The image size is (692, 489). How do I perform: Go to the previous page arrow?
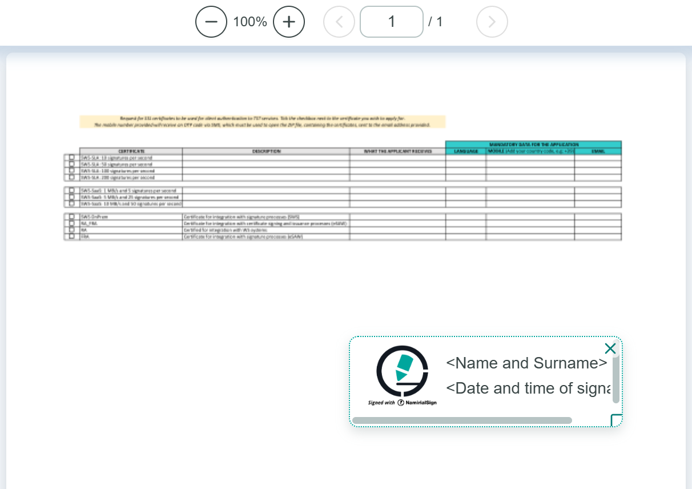click(x=339, y=22)
